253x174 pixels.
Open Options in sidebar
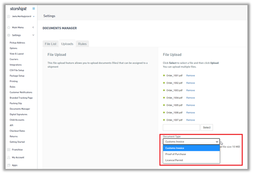pyautogui.click(x=13, y=48)
